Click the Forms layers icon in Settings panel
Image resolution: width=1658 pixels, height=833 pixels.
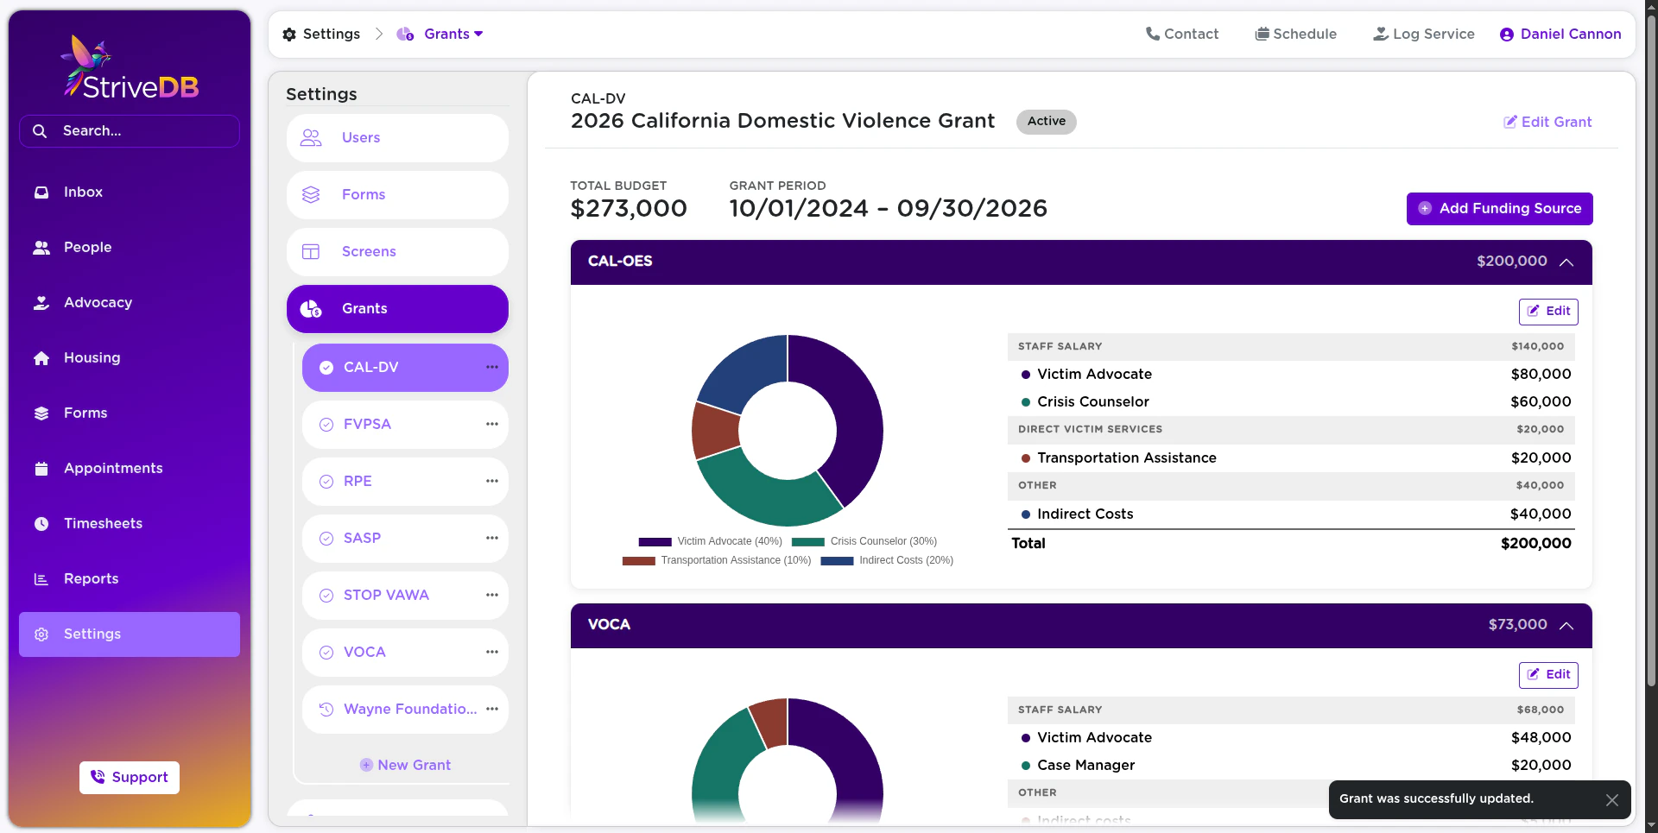tap(311, 195)
